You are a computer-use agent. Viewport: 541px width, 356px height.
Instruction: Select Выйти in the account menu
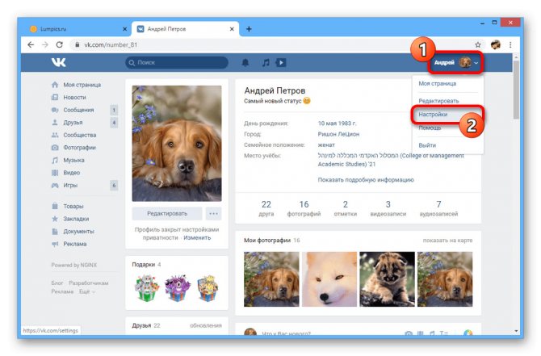[427, 145]
